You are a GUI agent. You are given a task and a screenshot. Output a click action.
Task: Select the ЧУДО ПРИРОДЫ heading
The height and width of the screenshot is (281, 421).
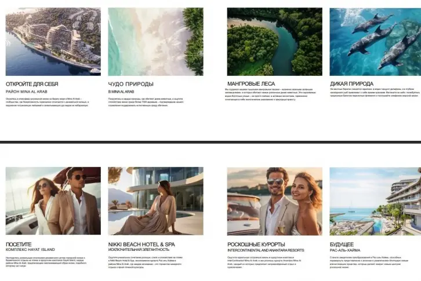130,84
